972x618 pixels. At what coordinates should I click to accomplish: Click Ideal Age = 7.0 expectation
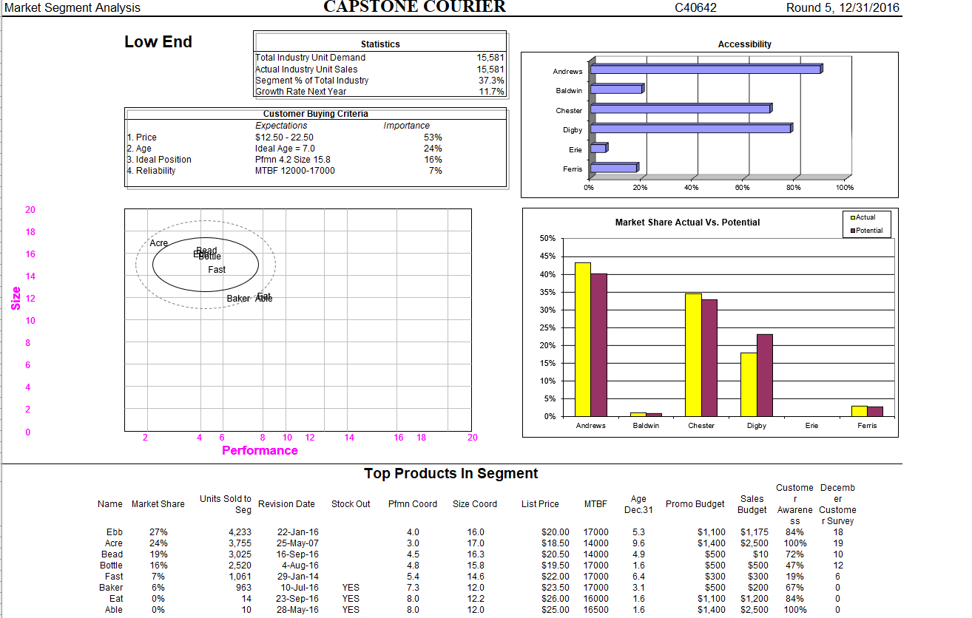coord(285,149)
